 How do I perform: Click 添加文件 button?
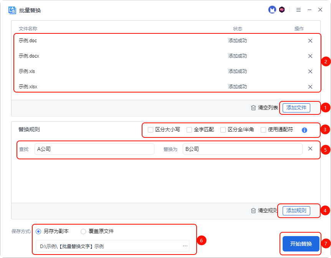point(296,108)
